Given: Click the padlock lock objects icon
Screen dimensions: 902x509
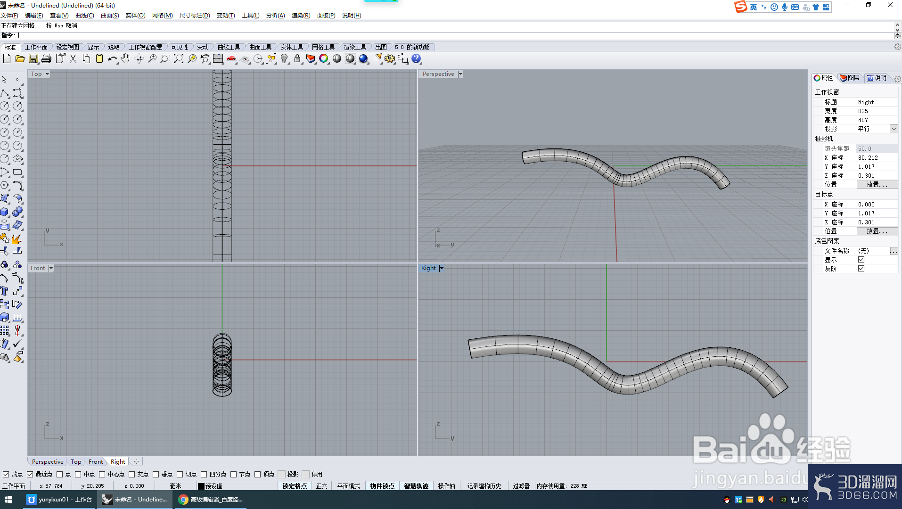Looking at the screenshot, I should click(x=297, y=58).
